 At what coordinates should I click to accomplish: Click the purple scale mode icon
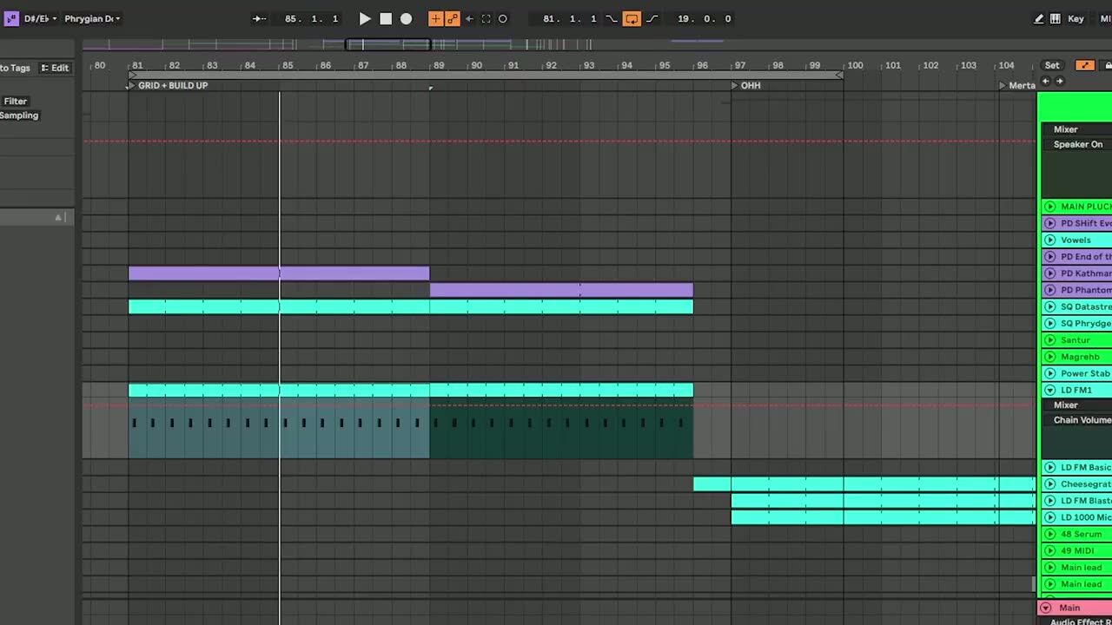pos(11,18)
